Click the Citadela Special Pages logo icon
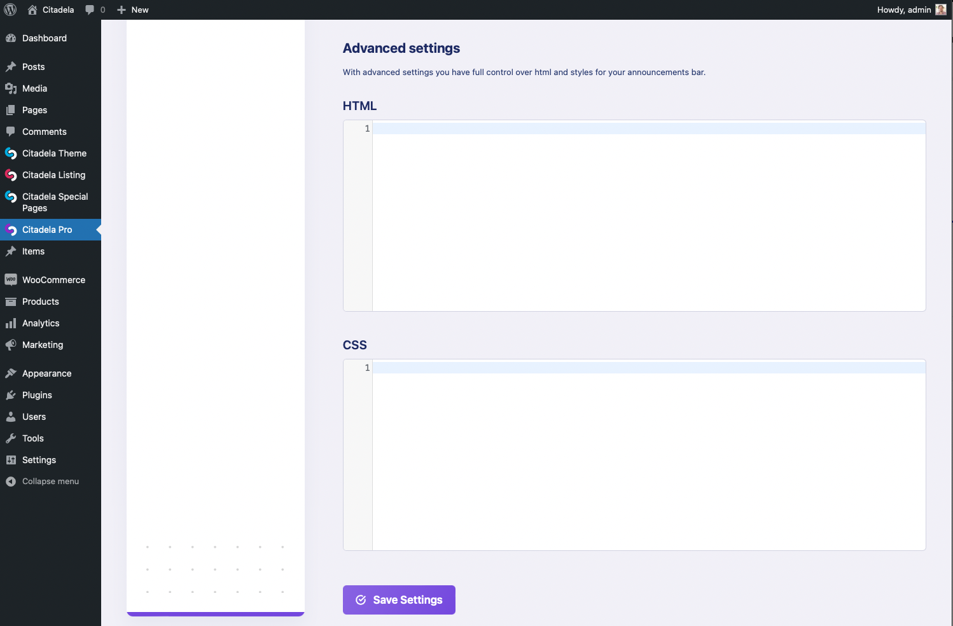This screenshot has width=953, height=626. click(x=11, y=197)
